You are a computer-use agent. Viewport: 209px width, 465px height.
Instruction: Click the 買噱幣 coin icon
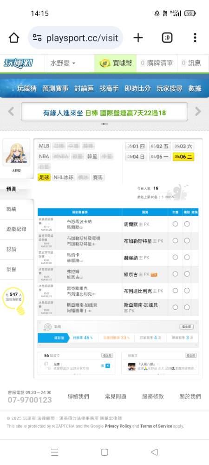[104, 63]
